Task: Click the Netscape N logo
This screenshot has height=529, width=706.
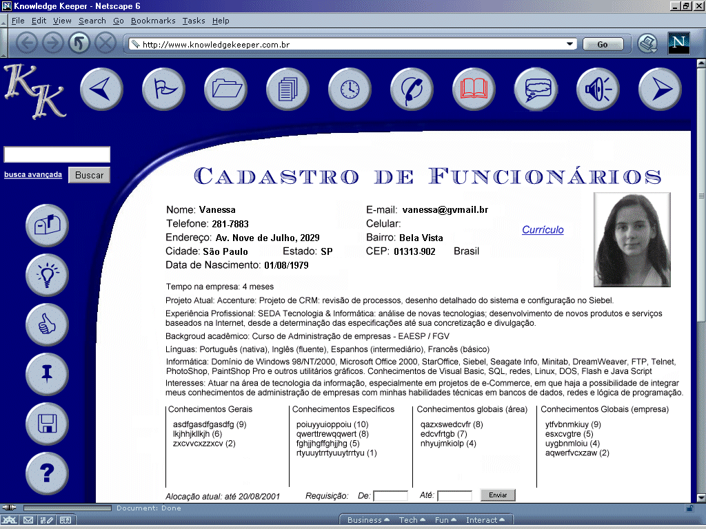Action: pyautogui.click(x=678, y=43)
